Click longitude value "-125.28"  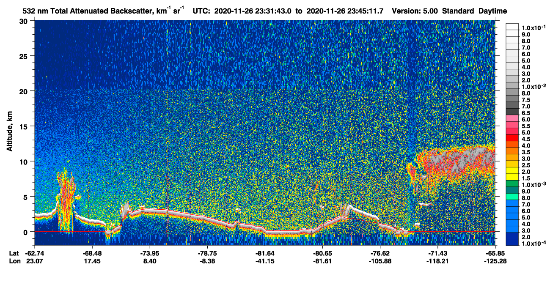(495, 261)
